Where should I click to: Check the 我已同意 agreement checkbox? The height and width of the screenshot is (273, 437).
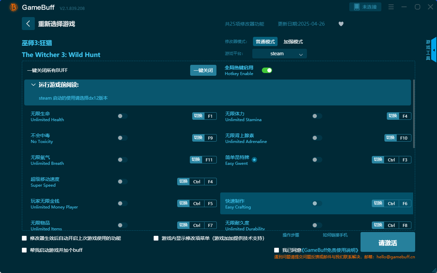pyautogui.click(x=276, y=250)
